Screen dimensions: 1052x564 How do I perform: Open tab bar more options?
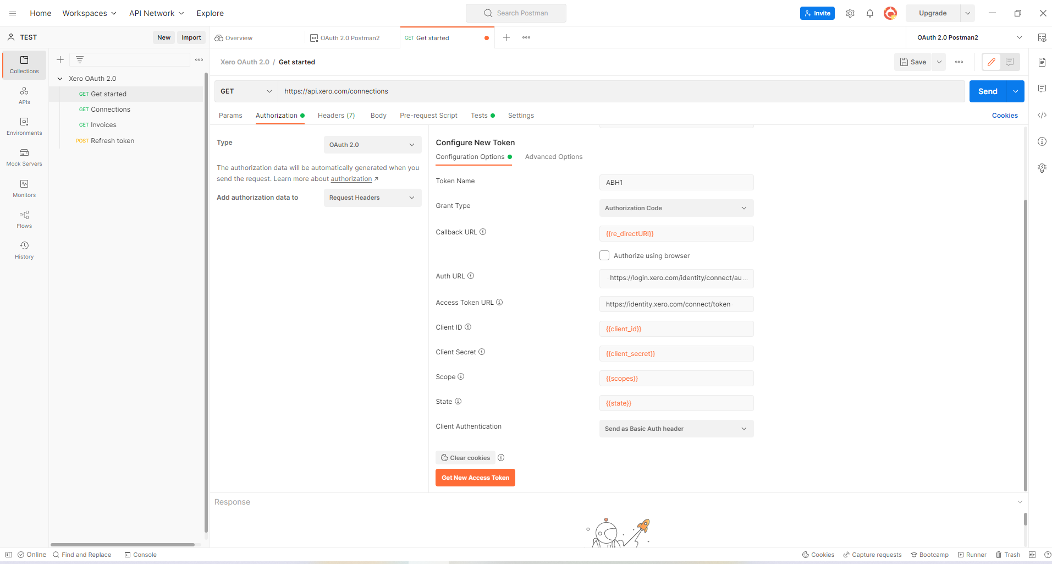526,37
